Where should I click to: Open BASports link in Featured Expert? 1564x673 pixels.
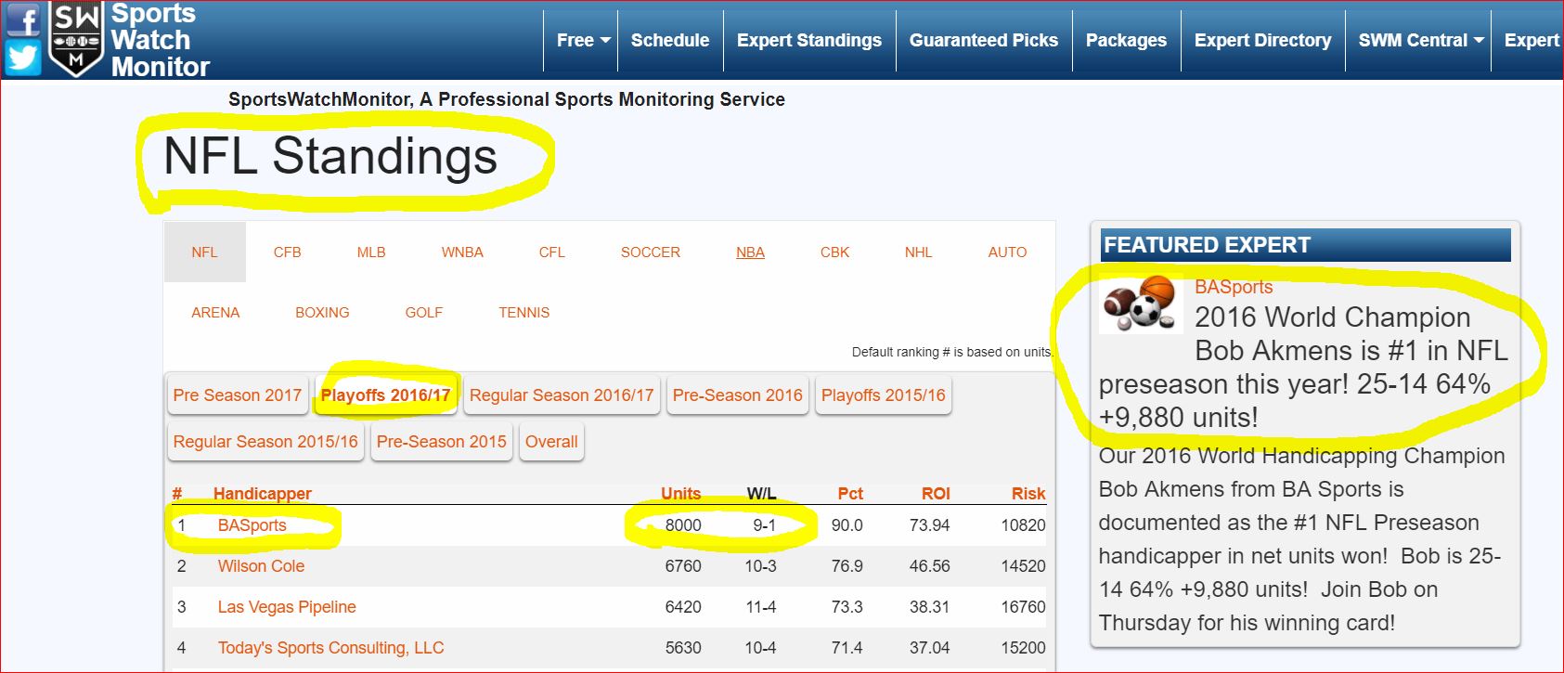1234,287
